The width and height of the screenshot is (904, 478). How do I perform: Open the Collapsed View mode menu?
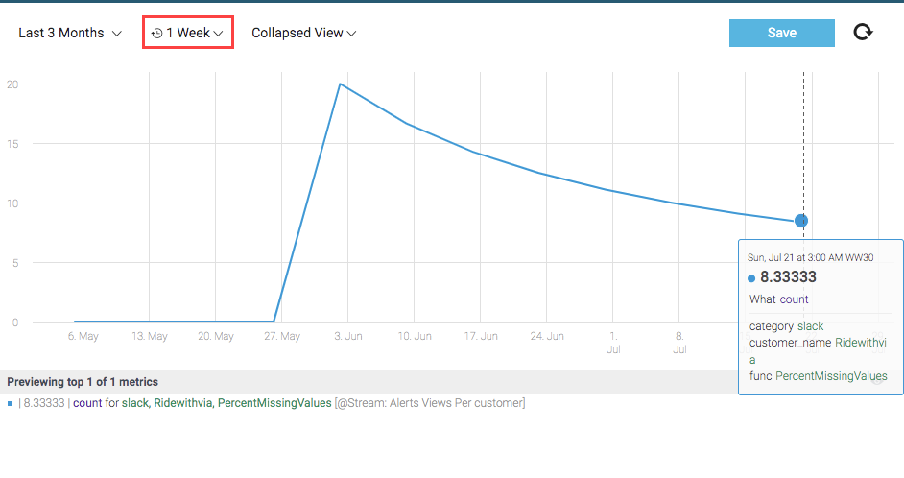(304, 33)
